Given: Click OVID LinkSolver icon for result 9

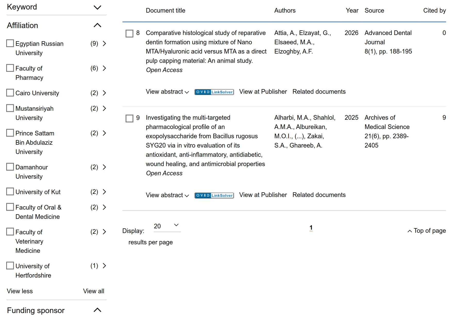Looking at the screenshot, I should pos(214,195).
